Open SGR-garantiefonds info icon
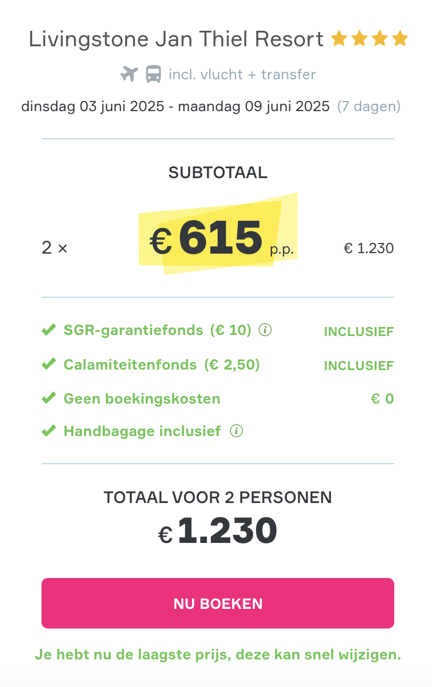Screen dimensions: 432x687 [x=265, y=330]
